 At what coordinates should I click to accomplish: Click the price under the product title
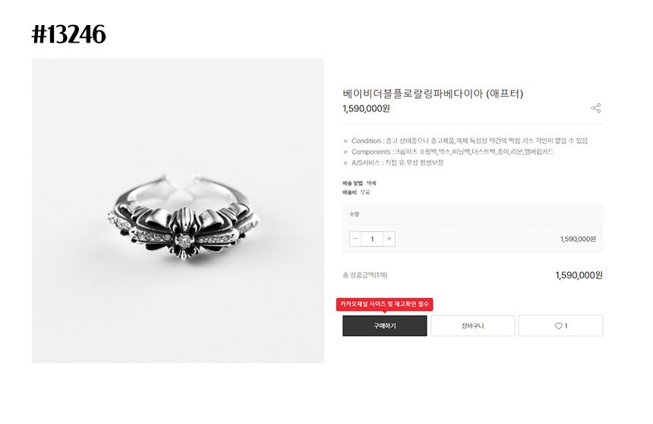point(366,108)
